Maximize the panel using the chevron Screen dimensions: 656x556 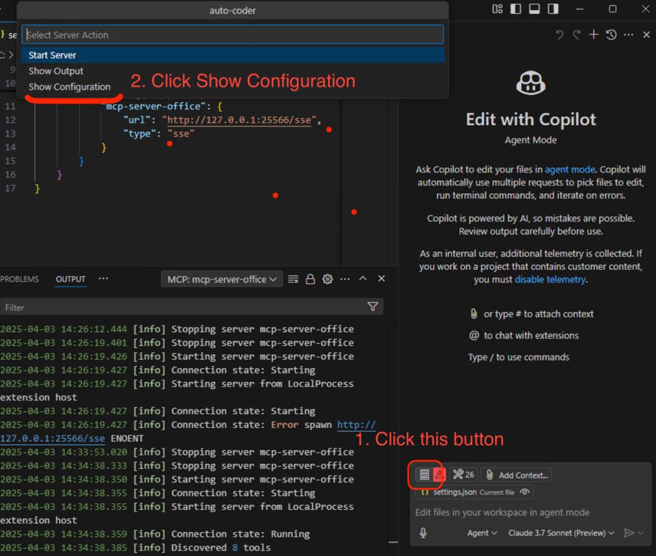click(363, 279)
